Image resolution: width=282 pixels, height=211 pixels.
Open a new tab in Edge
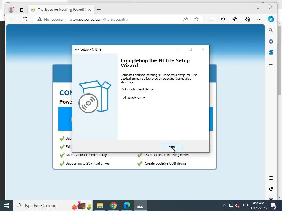pyautogui.click(x=99, y=10)
